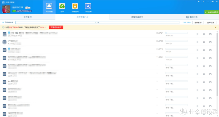The width and height of the screenshot is (219, 117).
Task: Collapse the green 收起传输列表 side tab
Action: click(x=212, y=12)
